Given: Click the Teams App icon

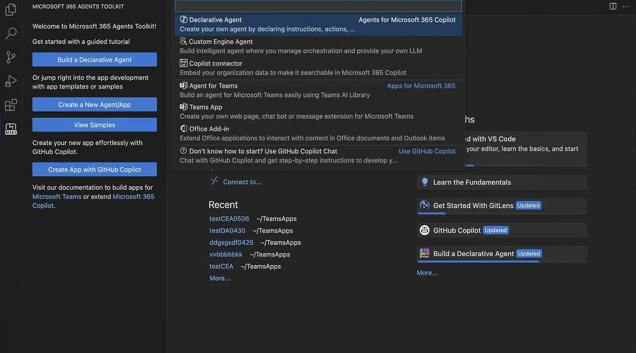Looking at the screenshot, I should [x=184, y=107].
